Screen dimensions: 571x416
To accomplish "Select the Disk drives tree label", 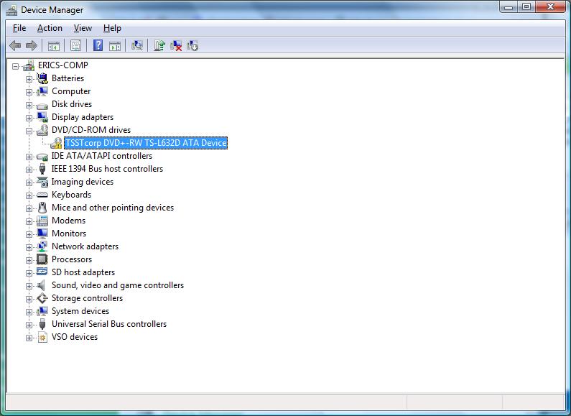I will 72,104.
